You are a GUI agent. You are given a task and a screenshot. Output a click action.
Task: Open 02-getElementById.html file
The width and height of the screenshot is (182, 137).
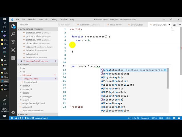tap(34, 103)
